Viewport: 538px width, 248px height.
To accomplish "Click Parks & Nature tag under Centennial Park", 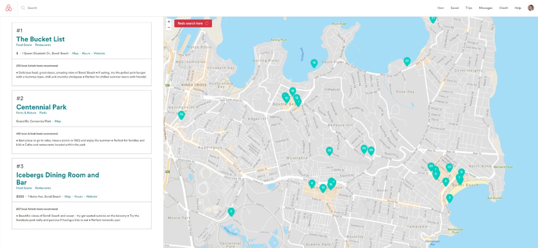I will tap(26, 113).
